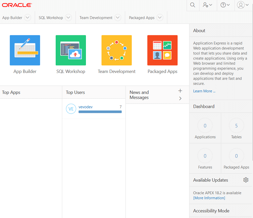
Task: Click the large App Builder tile icon
Action: click(25, 50)
